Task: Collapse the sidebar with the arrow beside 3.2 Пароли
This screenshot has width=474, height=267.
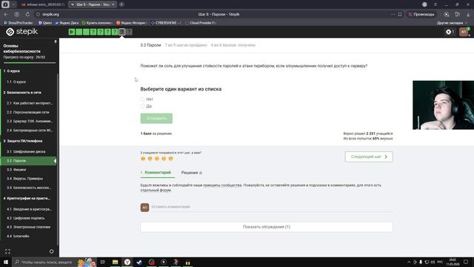Action: 55,161
